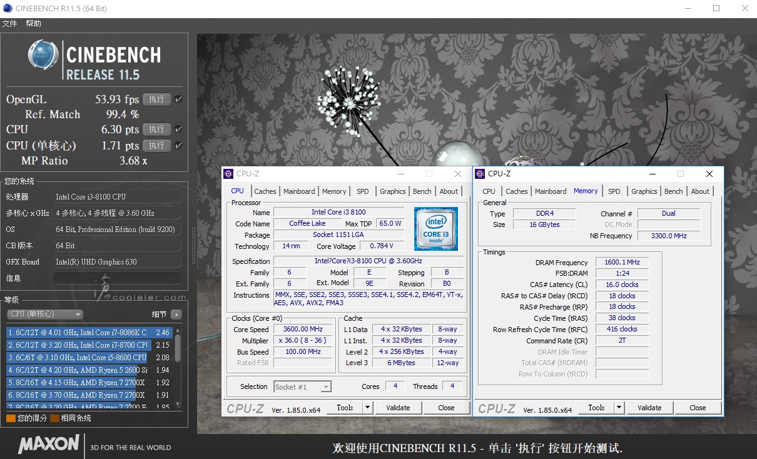Click the Core Speed value 3600.00 MHz

click(304, 330)
